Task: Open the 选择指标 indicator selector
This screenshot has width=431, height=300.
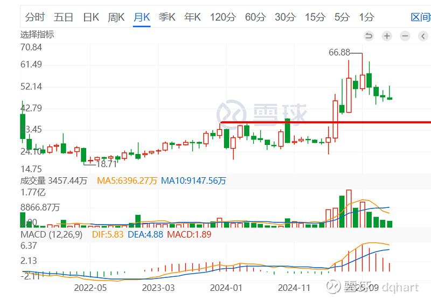Action: click(x=37, y=34)
